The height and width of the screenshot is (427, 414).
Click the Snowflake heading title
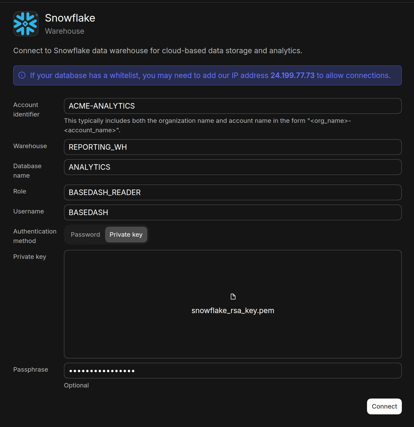(x=70, y=18)
